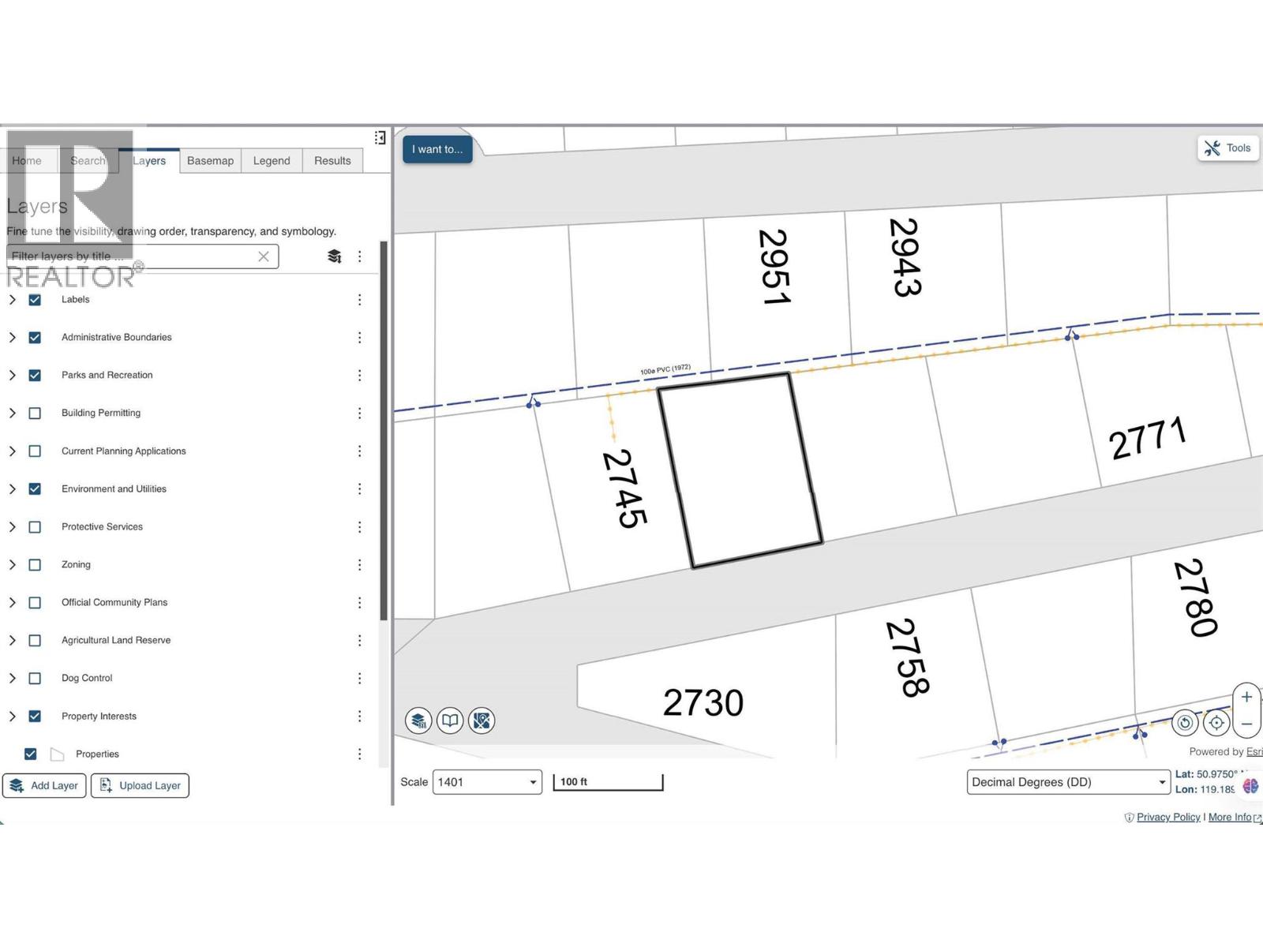Click the layer drawing order icon
This screenshot has width=1263, height=947.
click(335, 256)
